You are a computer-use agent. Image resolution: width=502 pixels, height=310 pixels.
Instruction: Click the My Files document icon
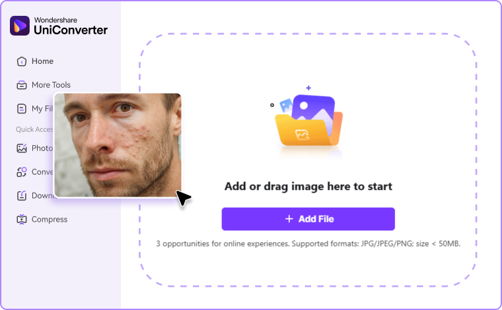coord(21,109)
